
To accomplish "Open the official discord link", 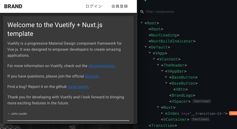I will pos(92,76).
